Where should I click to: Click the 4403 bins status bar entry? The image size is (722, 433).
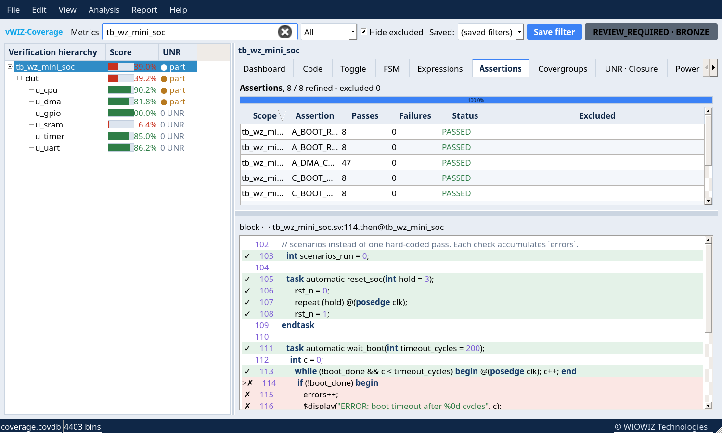coord(82,427)
